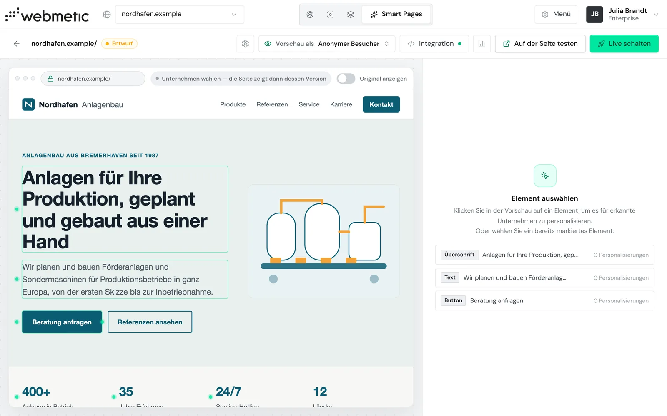Toggle Original anzeigen switch
Screen dimensions: 667x416
346,79
